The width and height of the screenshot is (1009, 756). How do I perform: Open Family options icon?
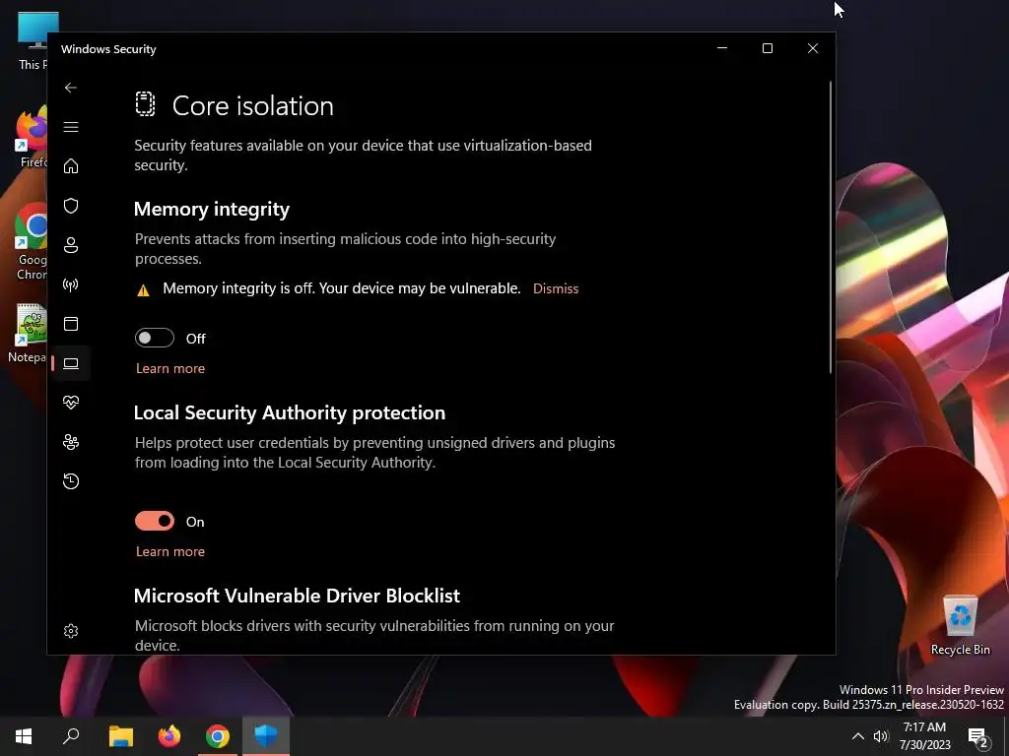pyautogui.click(x=71, y=442)
